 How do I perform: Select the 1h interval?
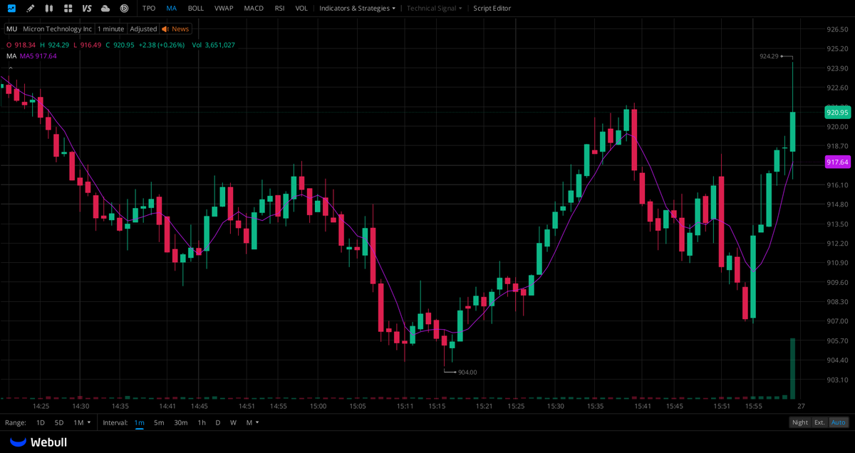point(202,422)
